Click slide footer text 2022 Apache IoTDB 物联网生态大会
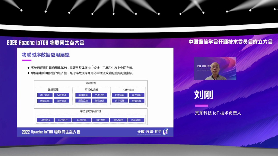 [x=51, y=132]
